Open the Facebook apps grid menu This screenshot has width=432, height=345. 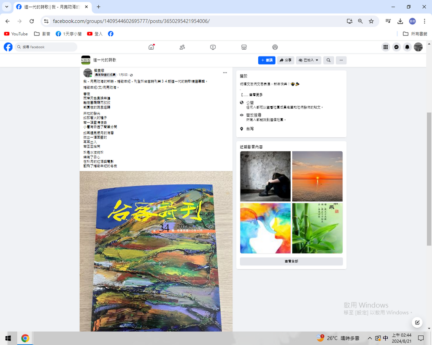[386, 47]
